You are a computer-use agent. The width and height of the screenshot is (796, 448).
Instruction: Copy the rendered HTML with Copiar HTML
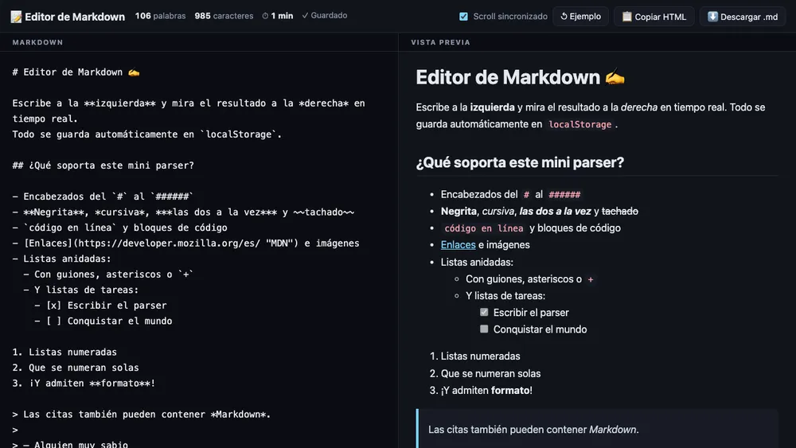coord(654,17)
